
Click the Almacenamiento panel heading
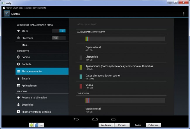click(x=87, y=24)
